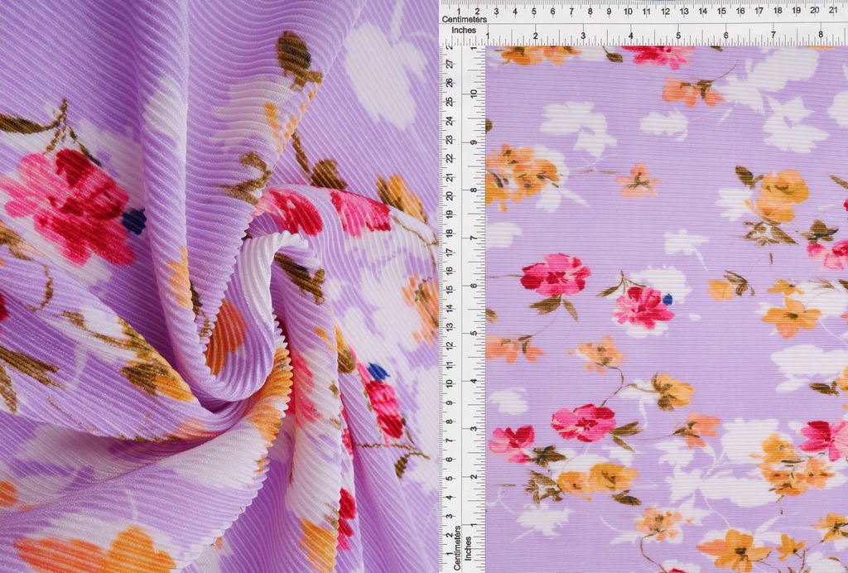The width and height of the screenshot is (848, 573).
Task: Open the draped swirled fabric photo
Action: [x=219, y=286]
